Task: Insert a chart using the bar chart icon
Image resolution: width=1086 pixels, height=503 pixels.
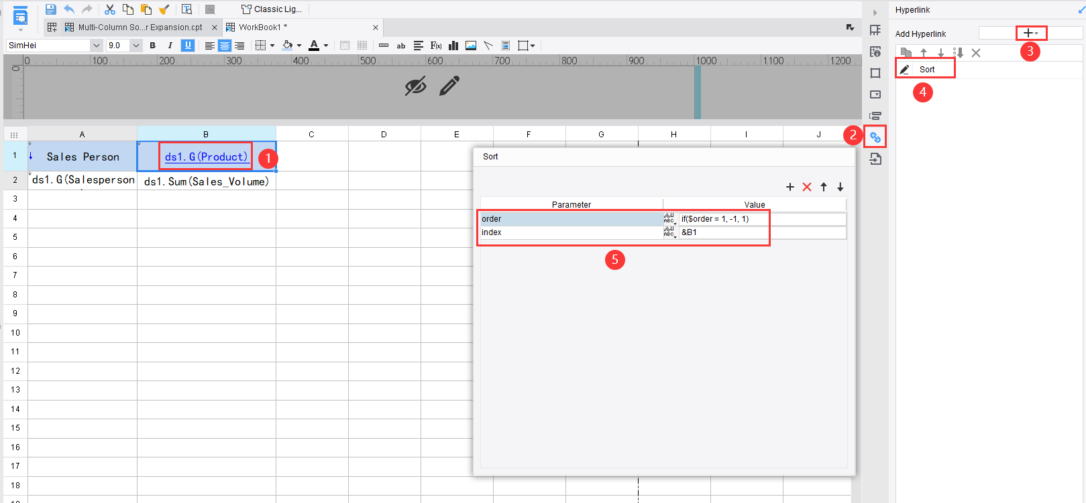Action: [453, 46]
